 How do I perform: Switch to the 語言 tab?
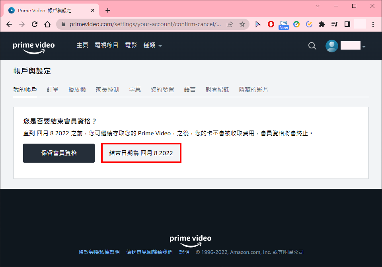click(190, 90)
